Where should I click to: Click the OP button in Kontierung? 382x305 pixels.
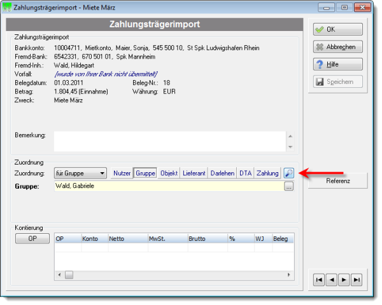(x=32, y=238)
